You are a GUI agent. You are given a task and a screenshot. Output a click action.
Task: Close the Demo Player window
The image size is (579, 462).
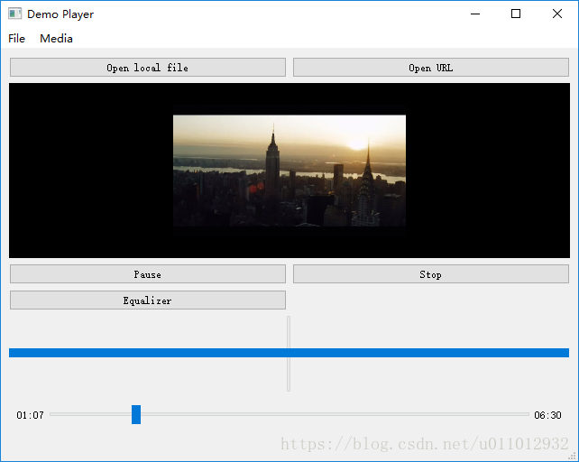pyautogui.click(x=557, y=14)
